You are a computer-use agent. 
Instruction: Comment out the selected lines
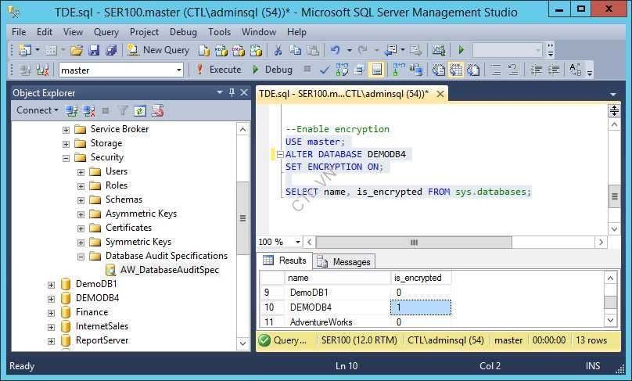click(496, 70)
